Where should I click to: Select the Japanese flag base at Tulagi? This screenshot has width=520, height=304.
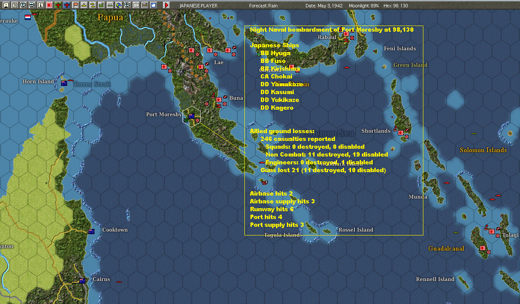[x=493, y=232]
